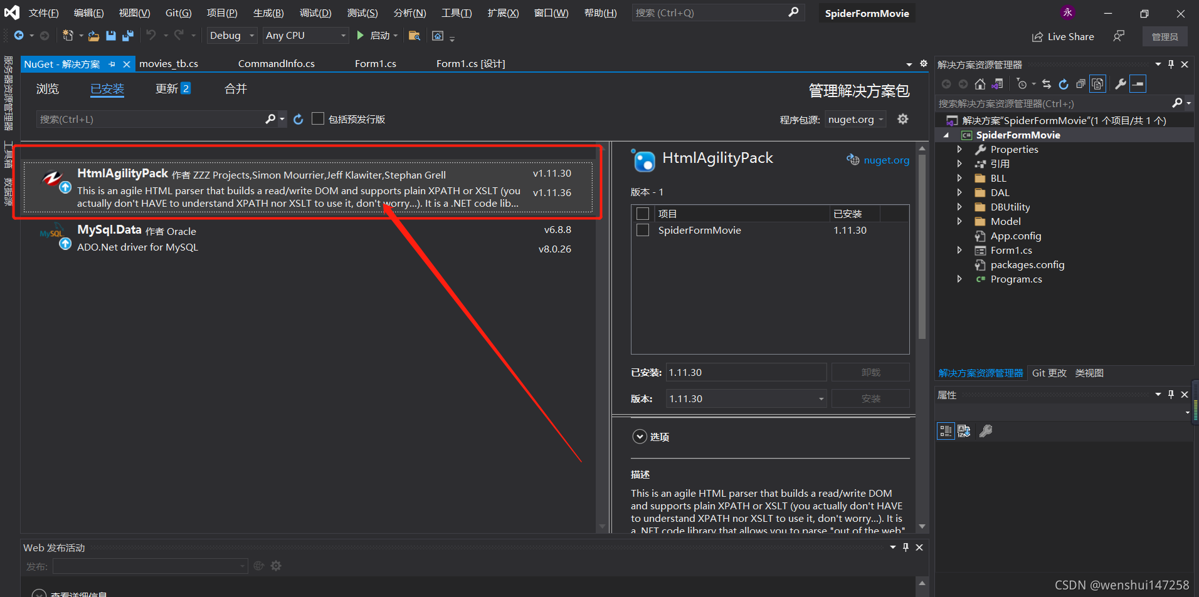The image size is (1199, 597).
Task: Click the 安装 install button
Action: [x=870, y=398]
